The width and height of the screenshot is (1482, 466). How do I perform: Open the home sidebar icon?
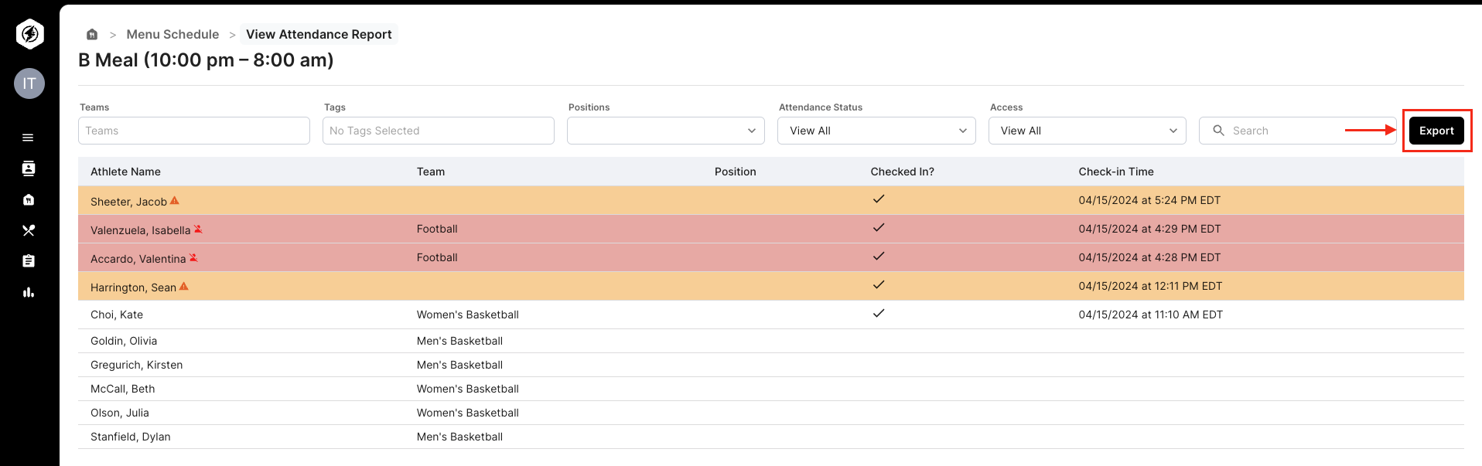29,199
